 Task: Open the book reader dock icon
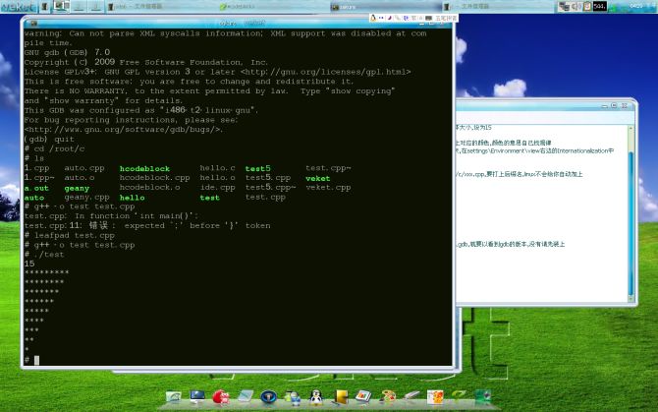point(363,396)
